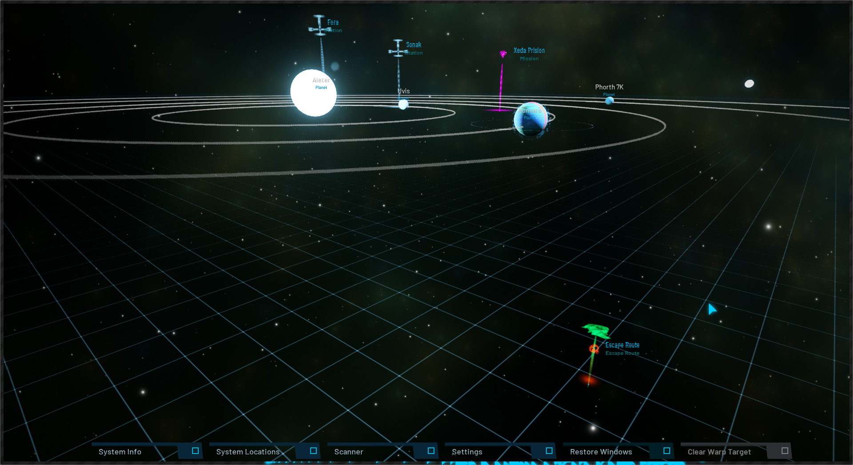
Task: Open the System Locations panel
Action: [247, 451]
